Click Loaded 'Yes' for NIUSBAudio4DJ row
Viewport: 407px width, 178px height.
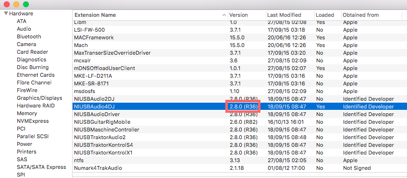pyautogui.click(x=321, y=107)
